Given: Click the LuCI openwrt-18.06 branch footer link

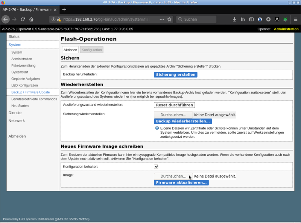Looking at the screenshot, I should coord(46,219).
